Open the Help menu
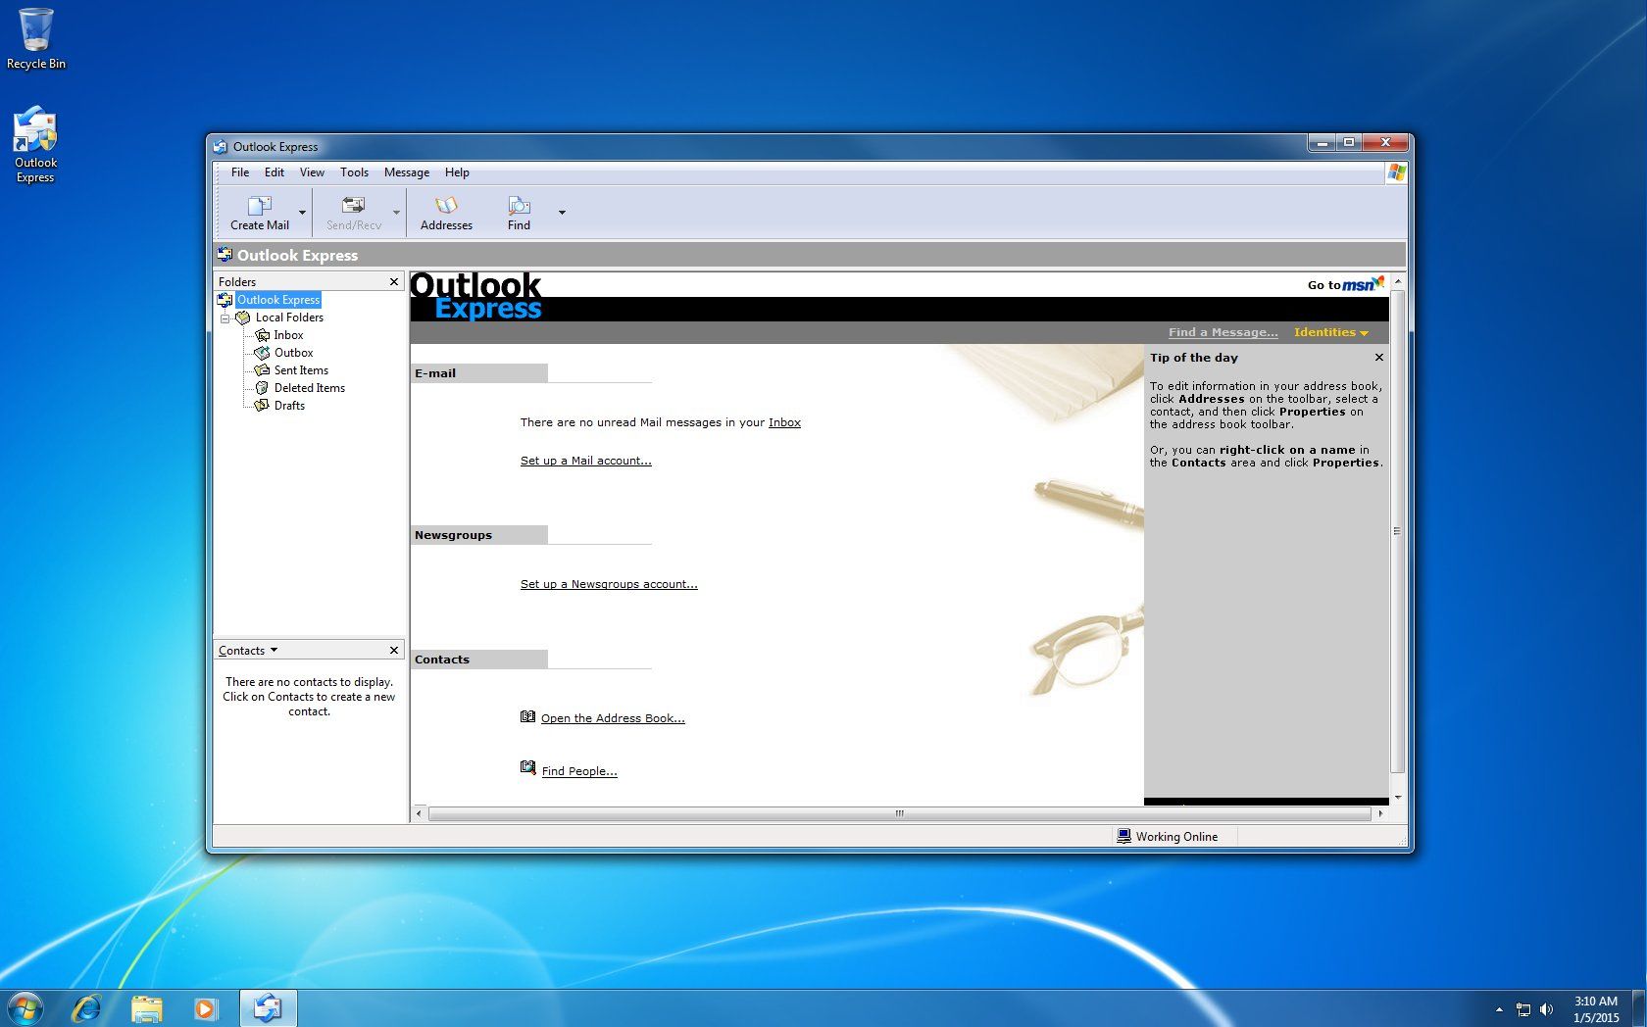Viewport: 1647px width, 1027px height. tap(457, 172)
